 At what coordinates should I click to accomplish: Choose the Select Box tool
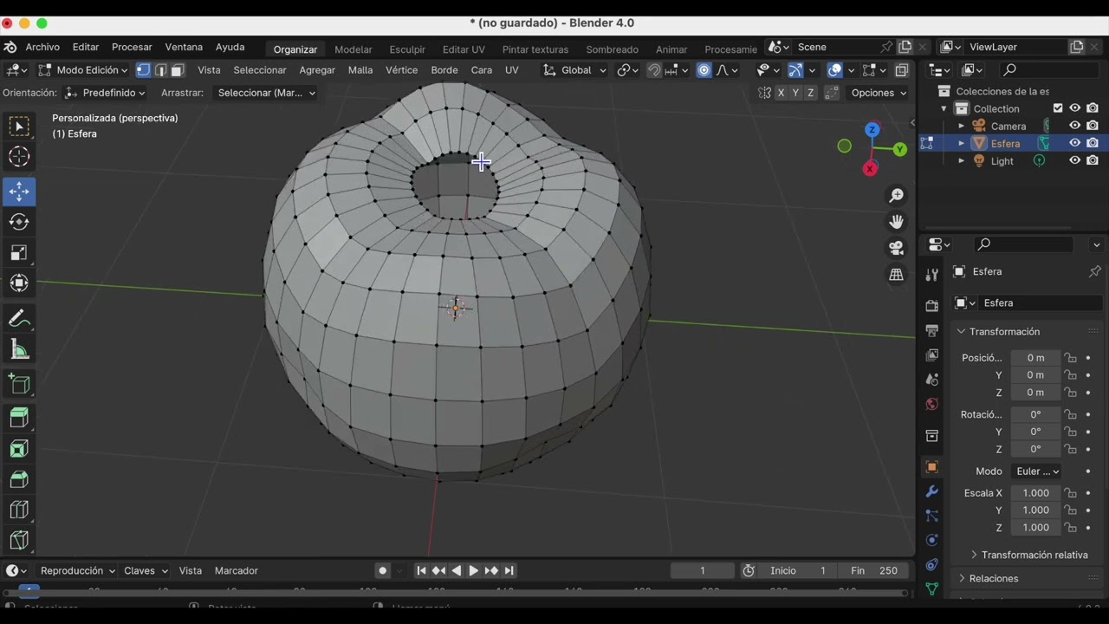[19, 127]
